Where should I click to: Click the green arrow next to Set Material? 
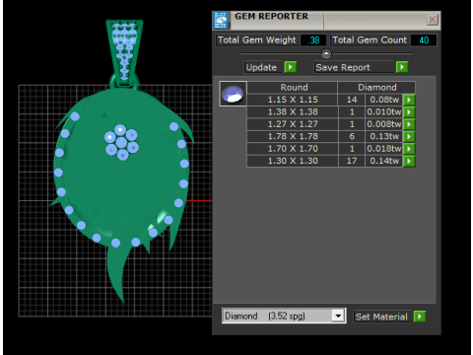point(420,317)
